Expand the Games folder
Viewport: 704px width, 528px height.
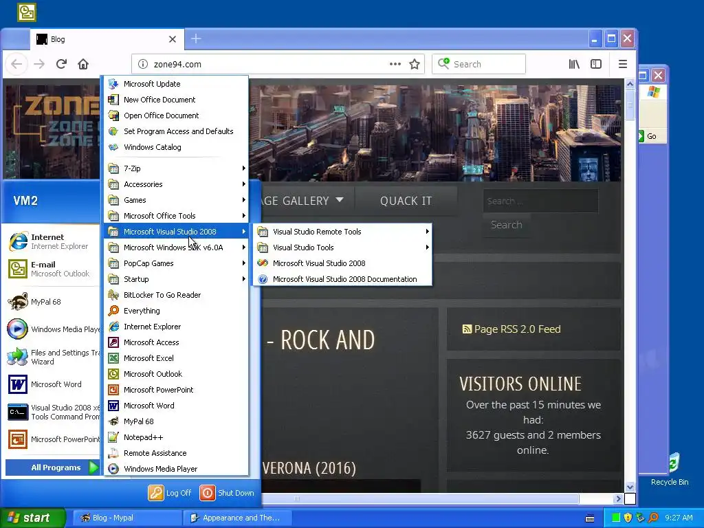(176, 200)
